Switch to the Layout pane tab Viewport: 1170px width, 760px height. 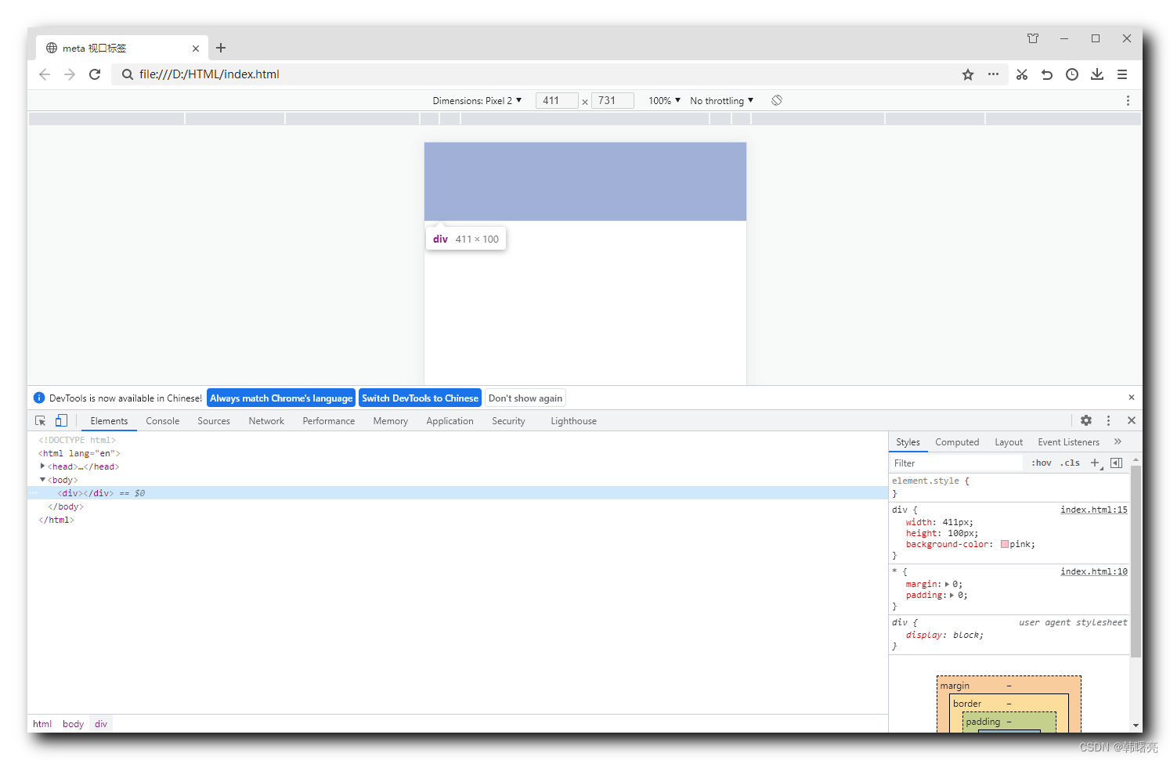(1009, 441)
